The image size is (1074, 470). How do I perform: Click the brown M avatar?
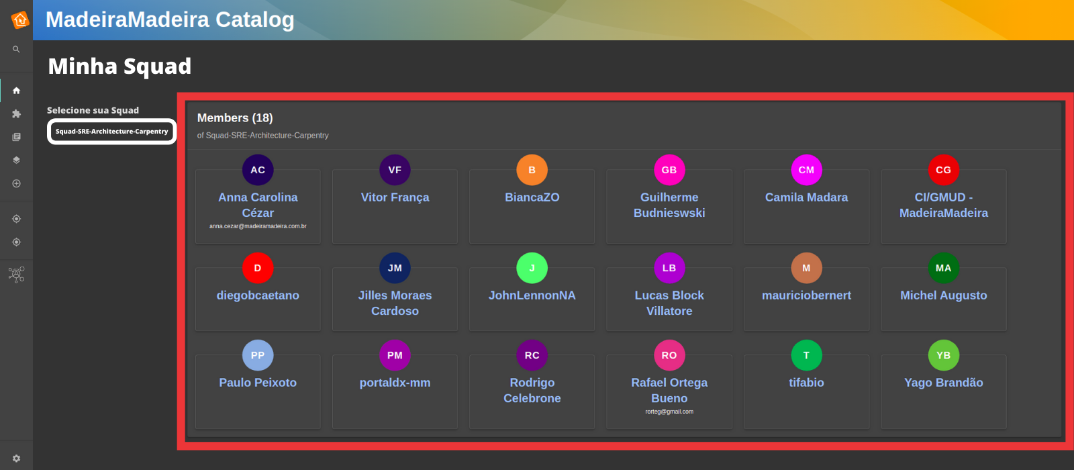(x=806, y=268)
